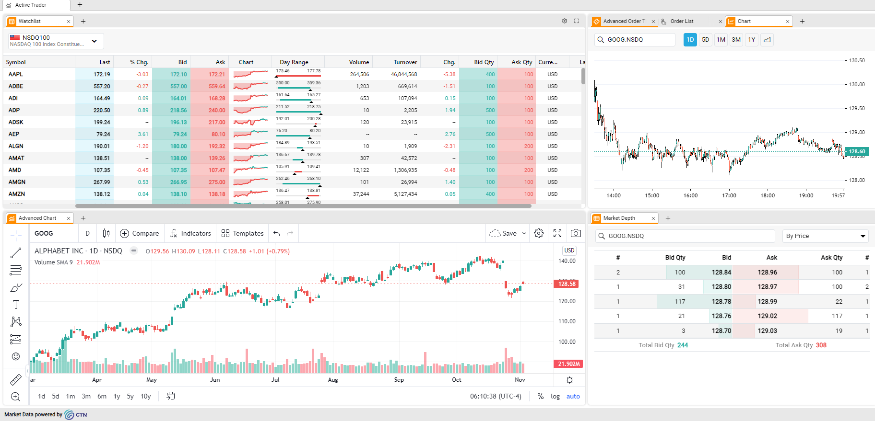Switch to Advanced Order Ticket tab
875x421 pixels.
click(624, 21)
